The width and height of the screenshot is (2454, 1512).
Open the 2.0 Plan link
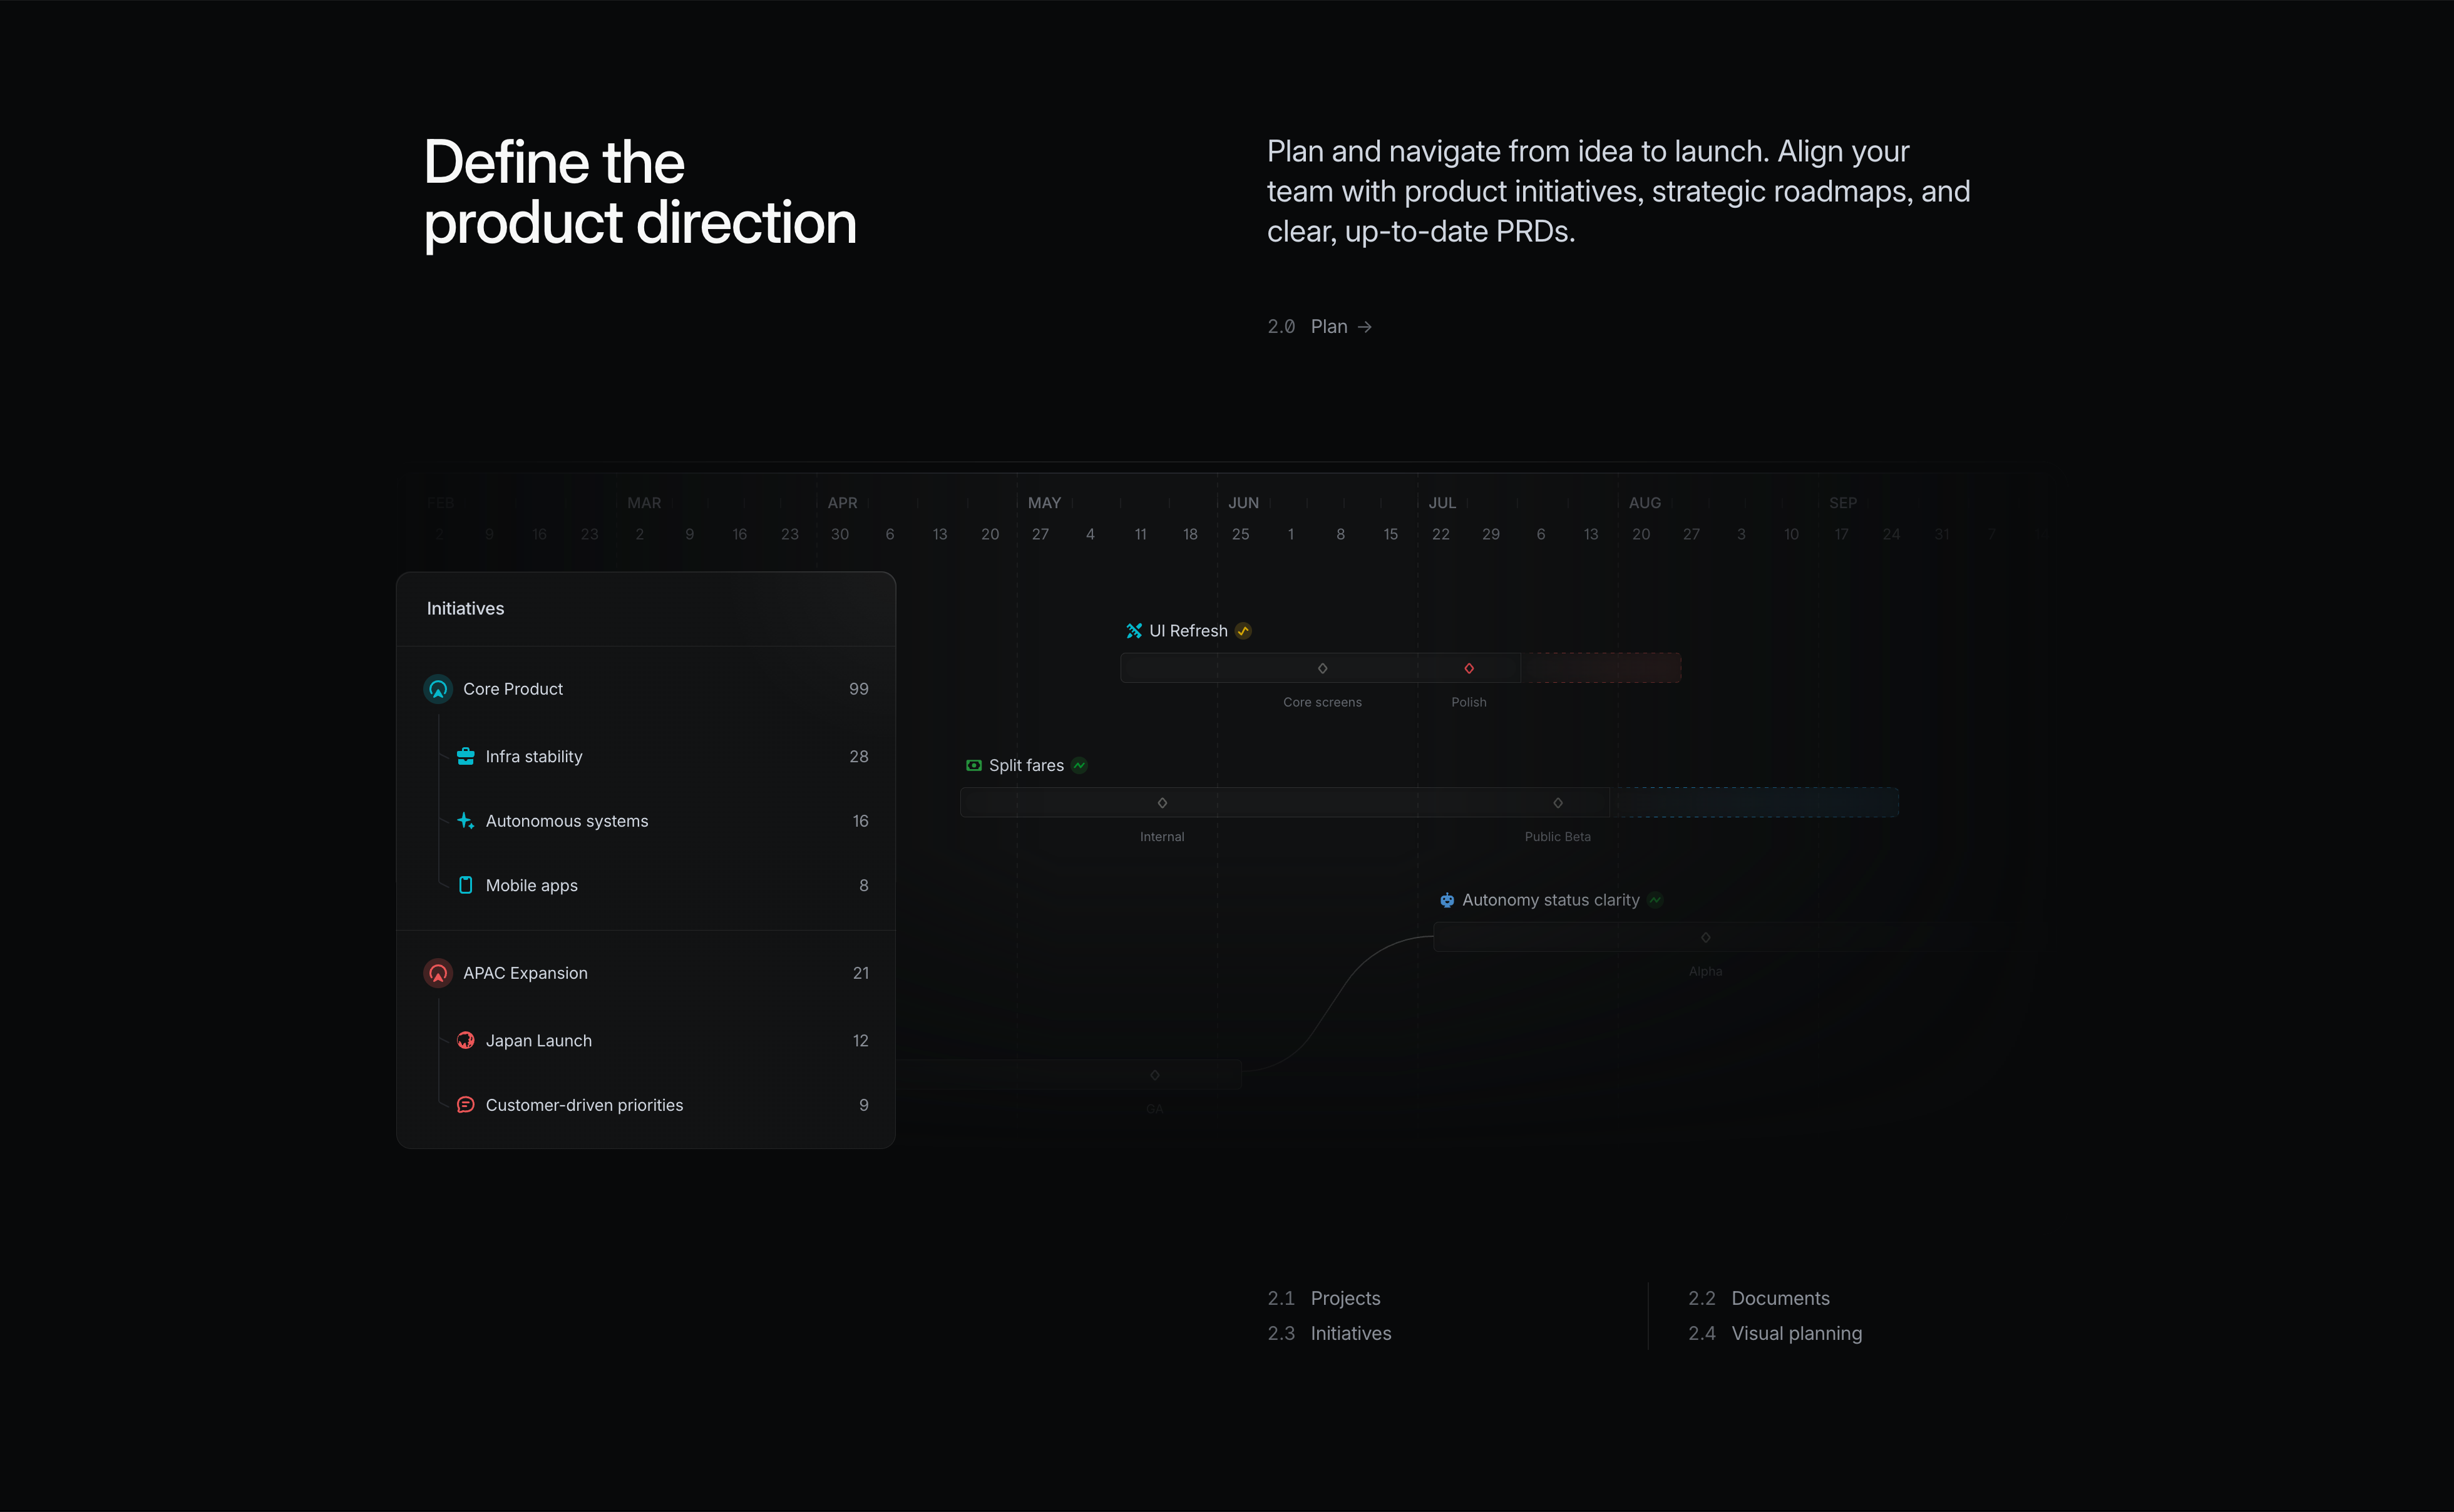(1319, 327)
